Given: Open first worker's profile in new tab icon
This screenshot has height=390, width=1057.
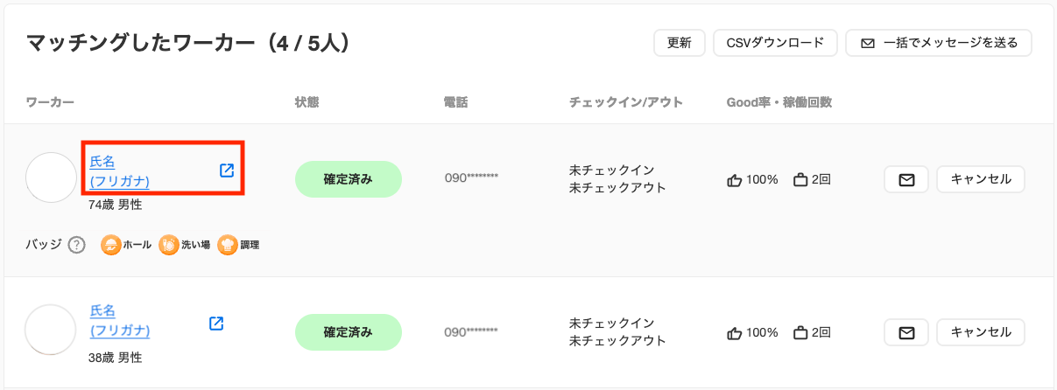Looking at the screenshot, I should point(227,171).
